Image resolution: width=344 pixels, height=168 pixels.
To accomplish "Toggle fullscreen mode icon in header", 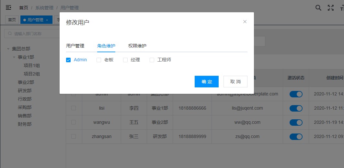I will point(331,8).
